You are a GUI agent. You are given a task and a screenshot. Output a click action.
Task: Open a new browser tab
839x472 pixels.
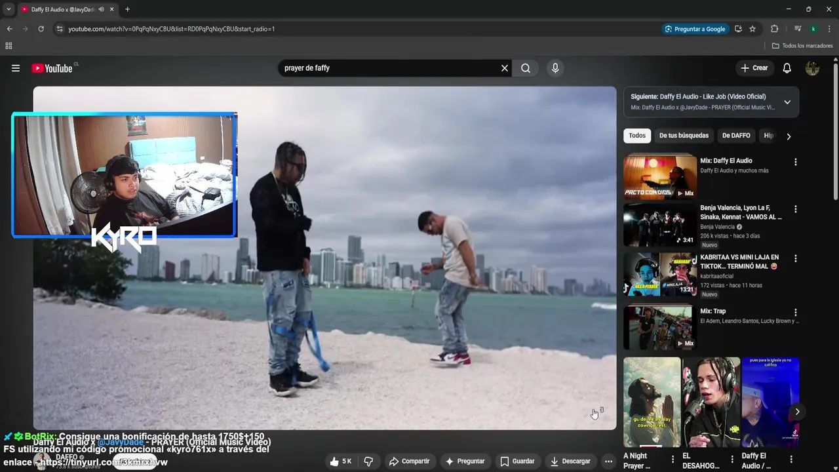click(x=127, y=9)
